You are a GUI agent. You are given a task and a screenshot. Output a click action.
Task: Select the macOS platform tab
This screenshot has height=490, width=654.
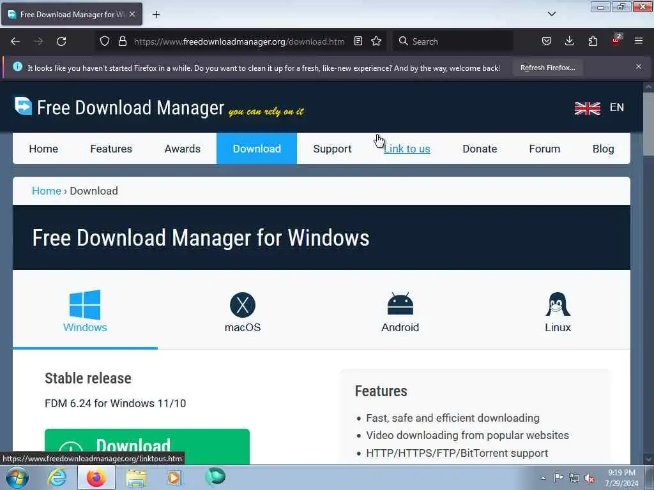point(243,313)
